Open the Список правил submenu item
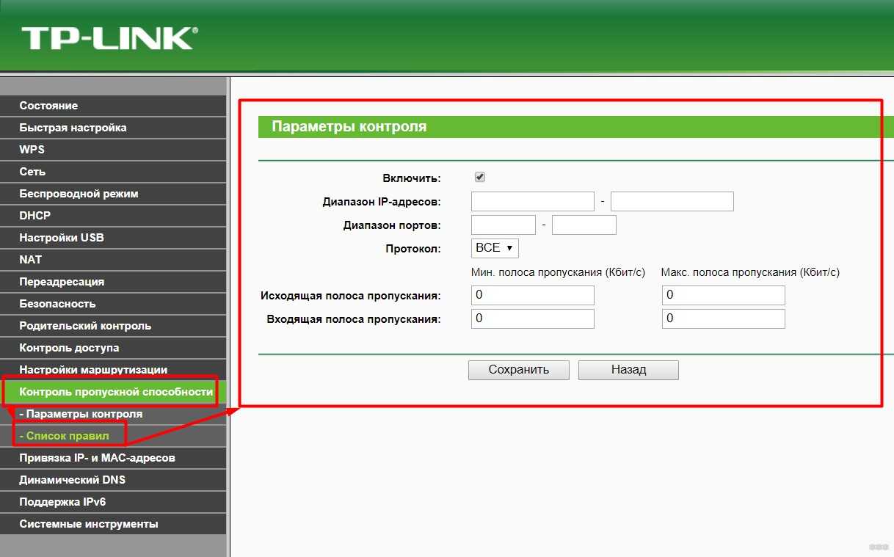The height and width of the screenshot is (557, 894). point(113,436)
